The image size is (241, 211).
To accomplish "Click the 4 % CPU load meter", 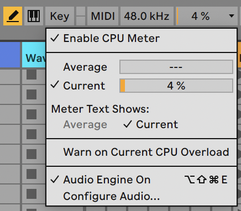I will pos(201,16).
